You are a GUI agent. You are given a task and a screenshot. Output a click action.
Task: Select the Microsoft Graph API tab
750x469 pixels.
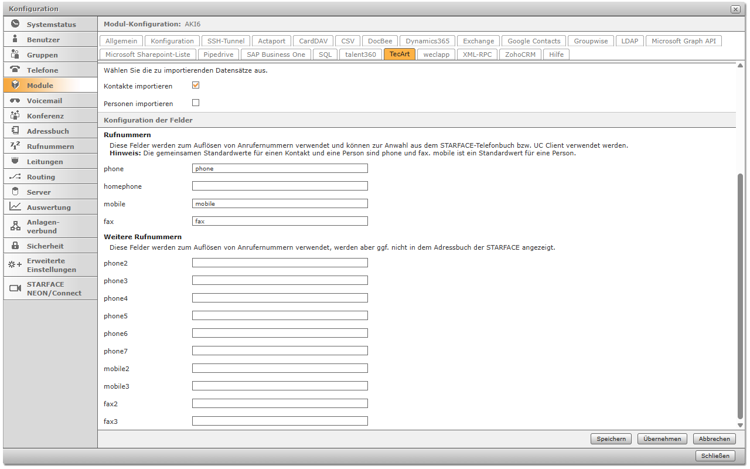tap(684, 41)
